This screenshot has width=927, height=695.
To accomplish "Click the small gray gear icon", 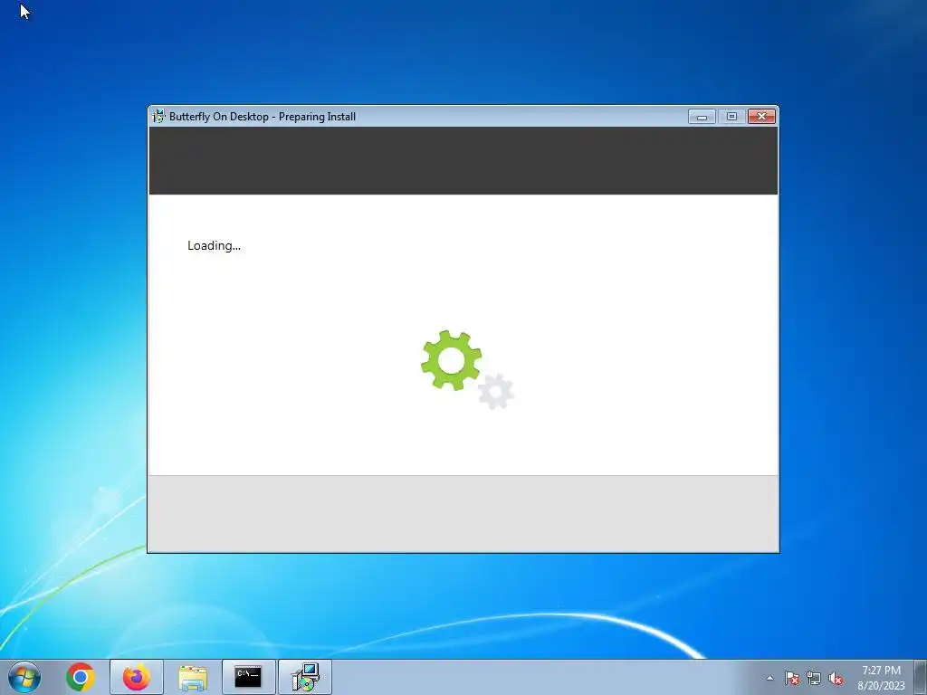I will pos(495,391).
